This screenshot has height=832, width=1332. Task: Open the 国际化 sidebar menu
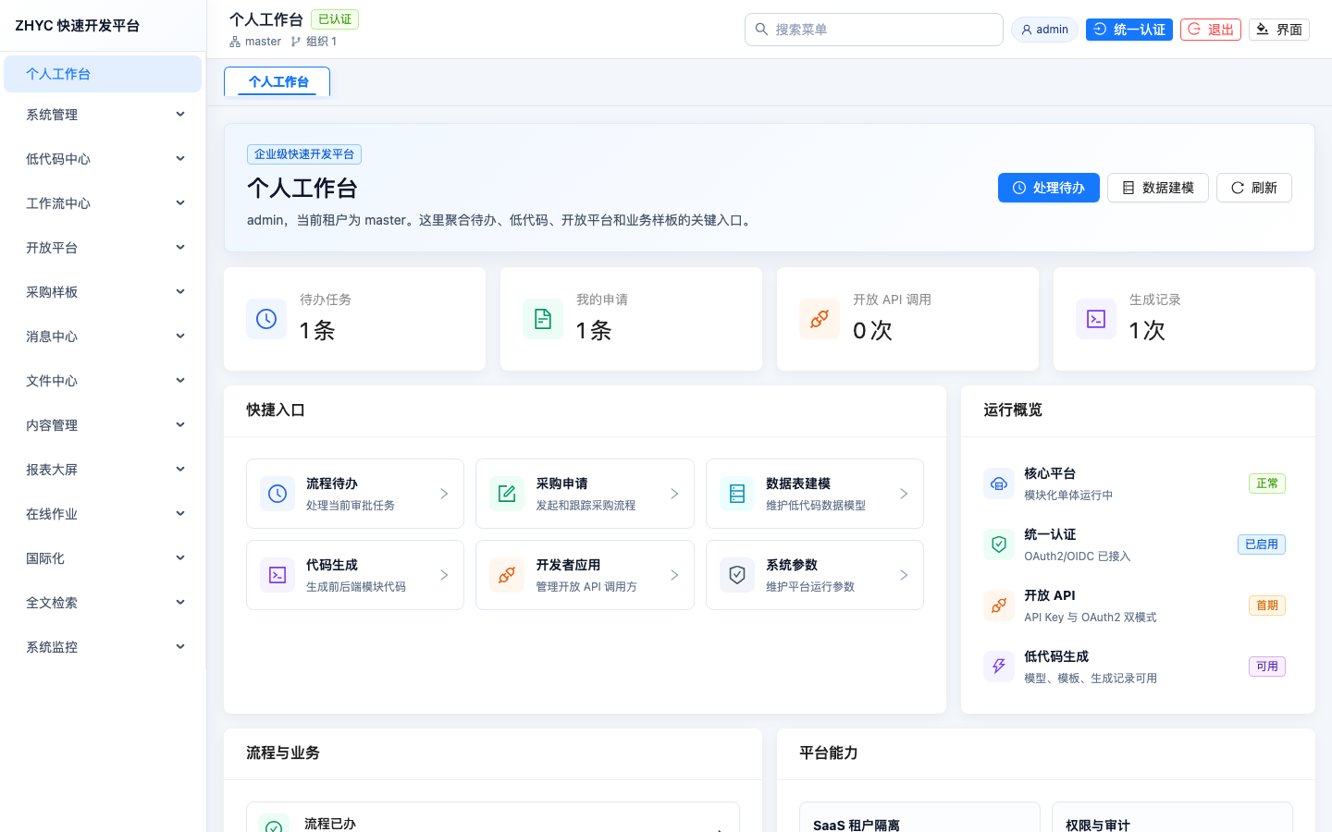(x=103, y=558)
